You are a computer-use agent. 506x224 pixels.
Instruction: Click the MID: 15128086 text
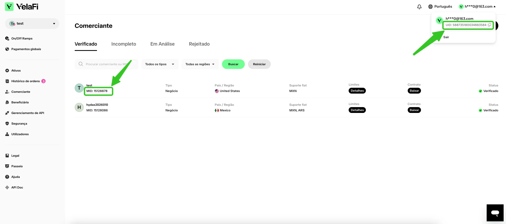tap(97, 110)
